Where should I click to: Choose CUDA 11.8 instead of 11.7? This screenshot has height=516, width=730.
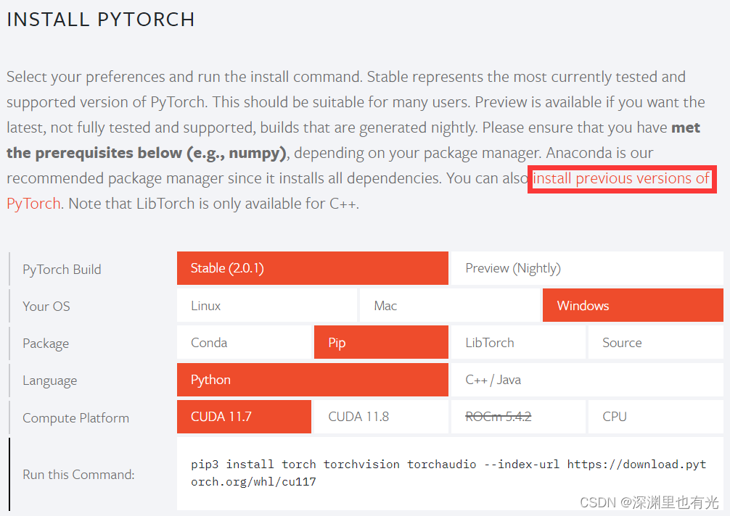381,416
